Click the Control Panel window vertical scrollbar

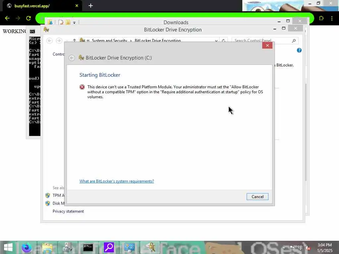click(306, 132)
